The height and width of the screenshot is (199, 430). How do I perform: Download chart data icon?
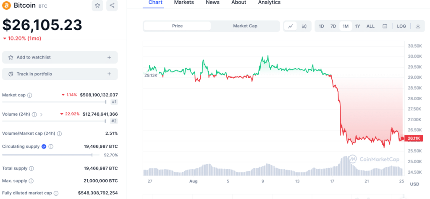(x=418, y=26)
